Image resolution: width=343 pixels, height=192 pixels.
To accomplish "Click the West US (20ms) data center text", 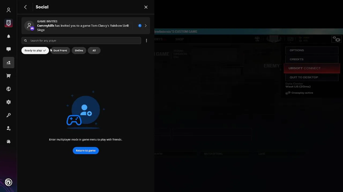I will coord(298,87).
